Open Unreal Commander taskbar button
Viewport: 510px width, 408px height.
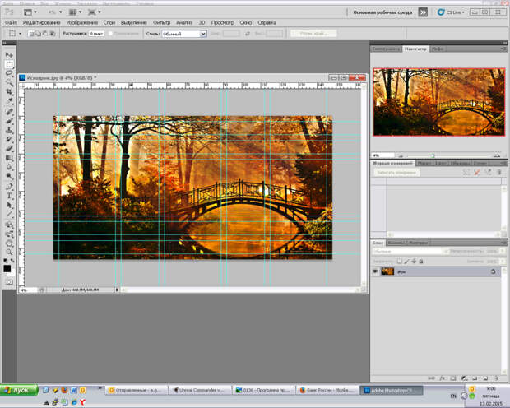200,390
